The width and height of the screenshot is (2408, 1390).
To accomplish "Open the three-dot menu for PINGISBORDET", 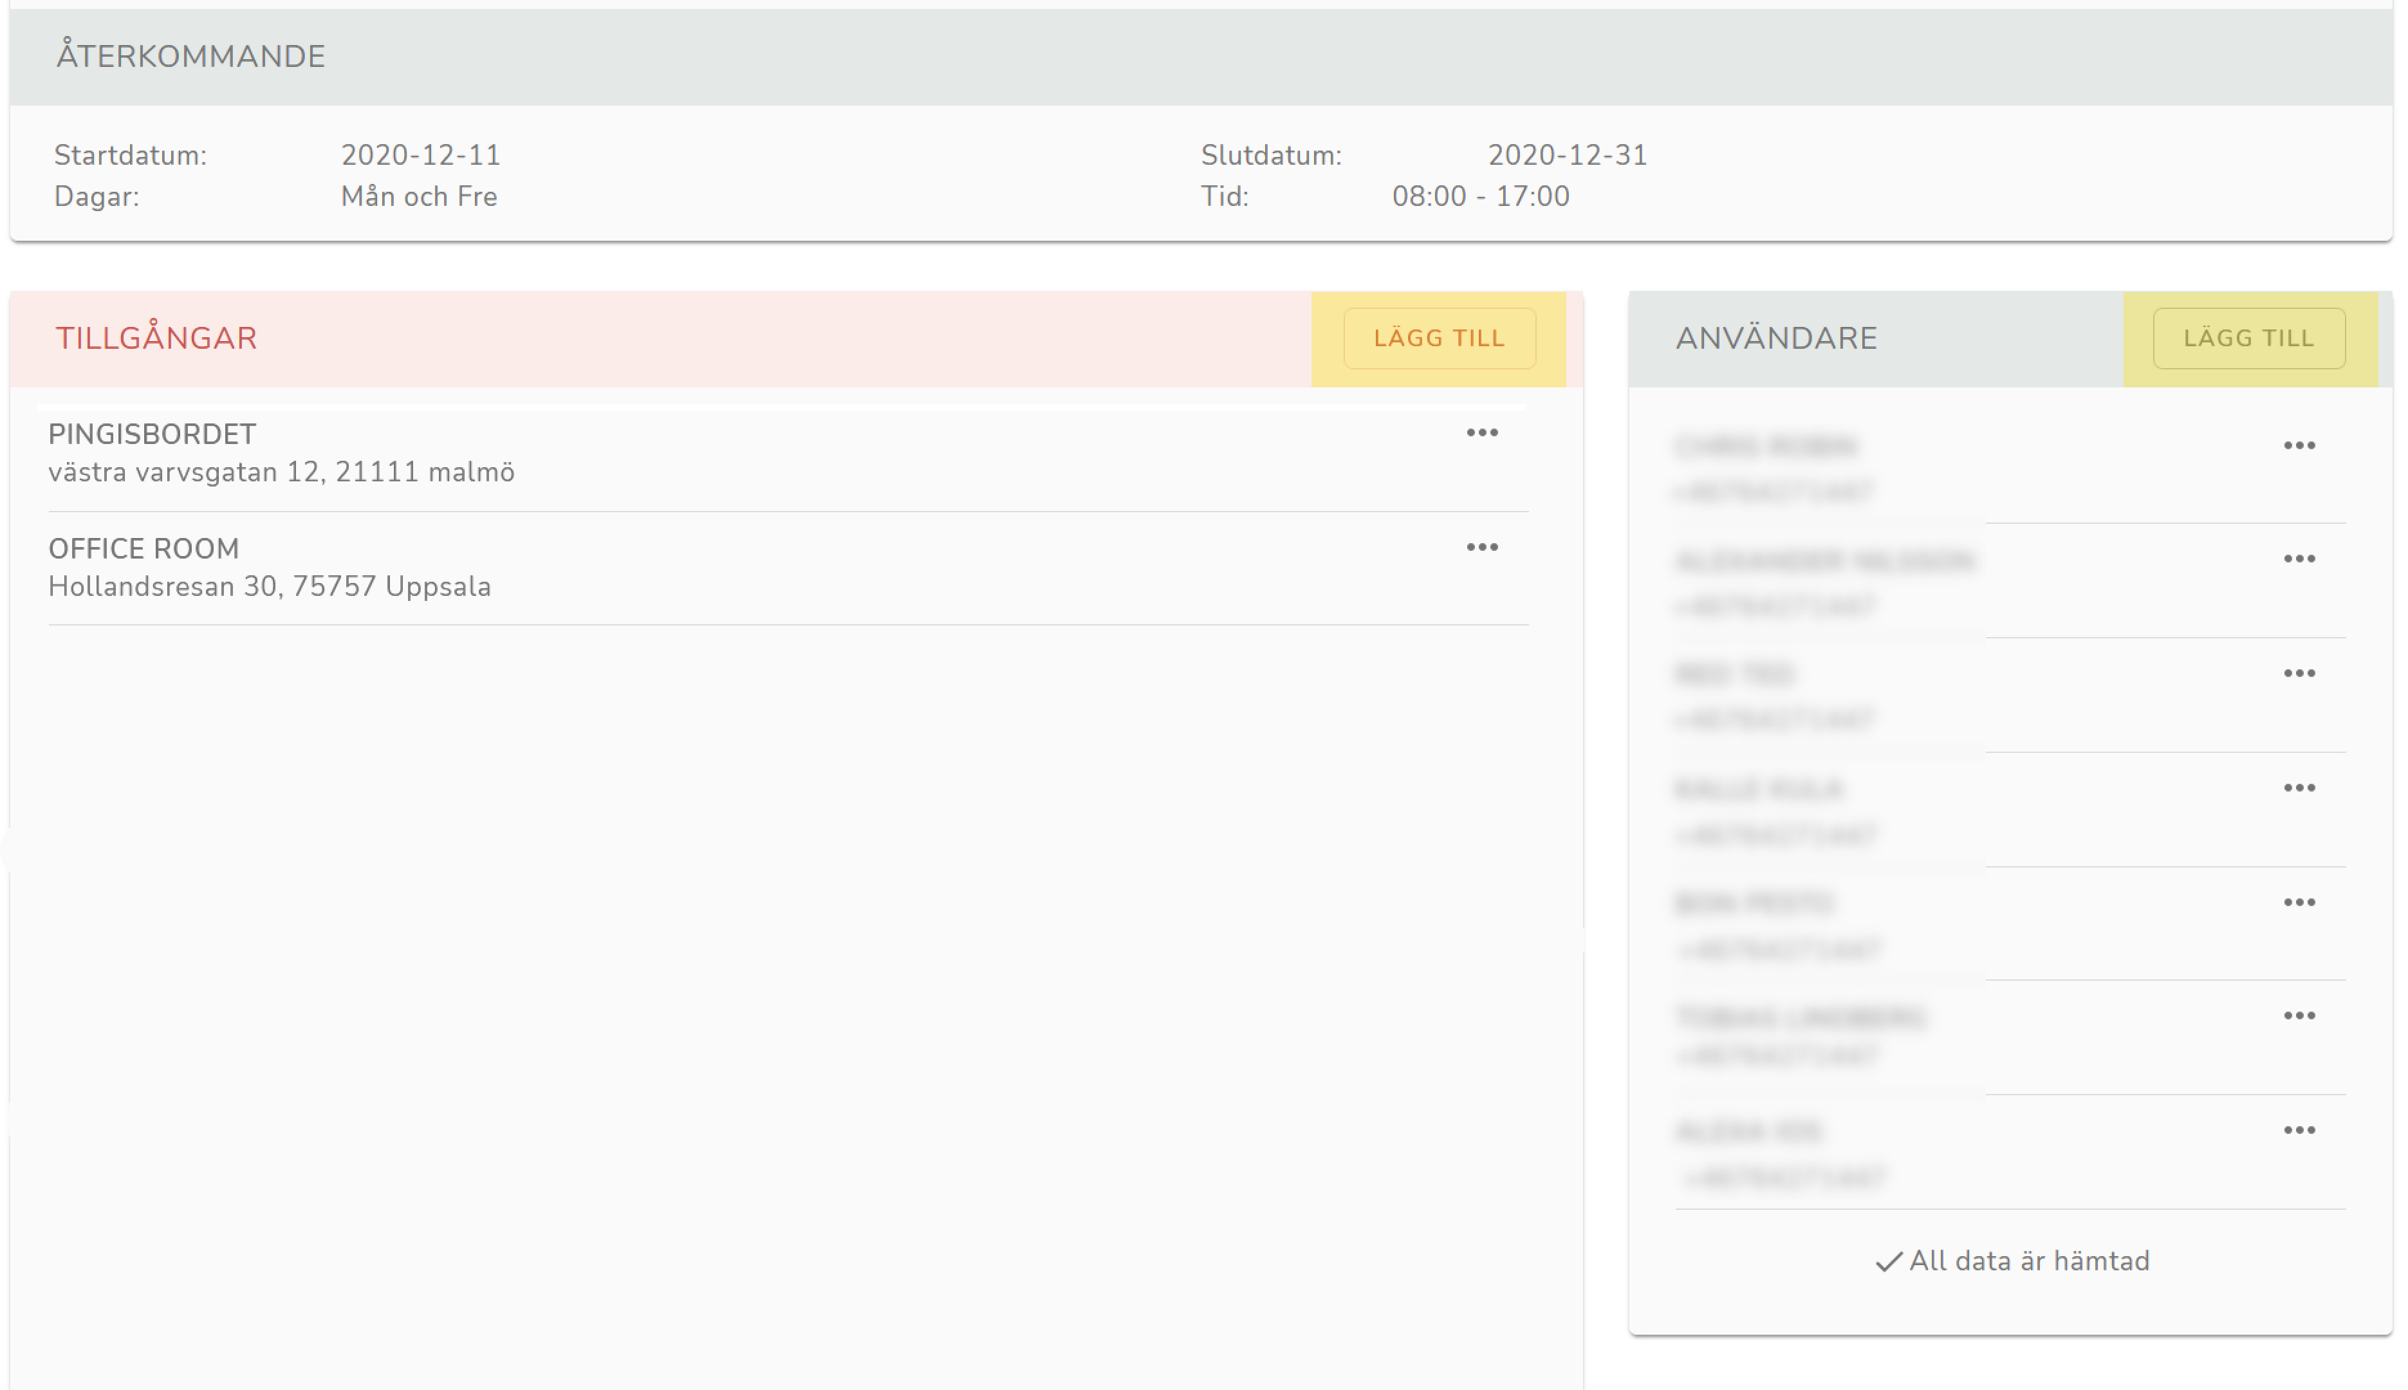I will coord(1481,434).
